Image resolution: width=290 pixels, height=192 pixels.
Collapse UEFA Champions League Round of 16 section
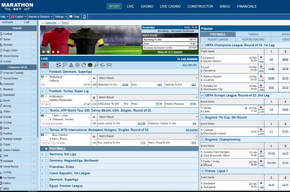tap(202, 45)
